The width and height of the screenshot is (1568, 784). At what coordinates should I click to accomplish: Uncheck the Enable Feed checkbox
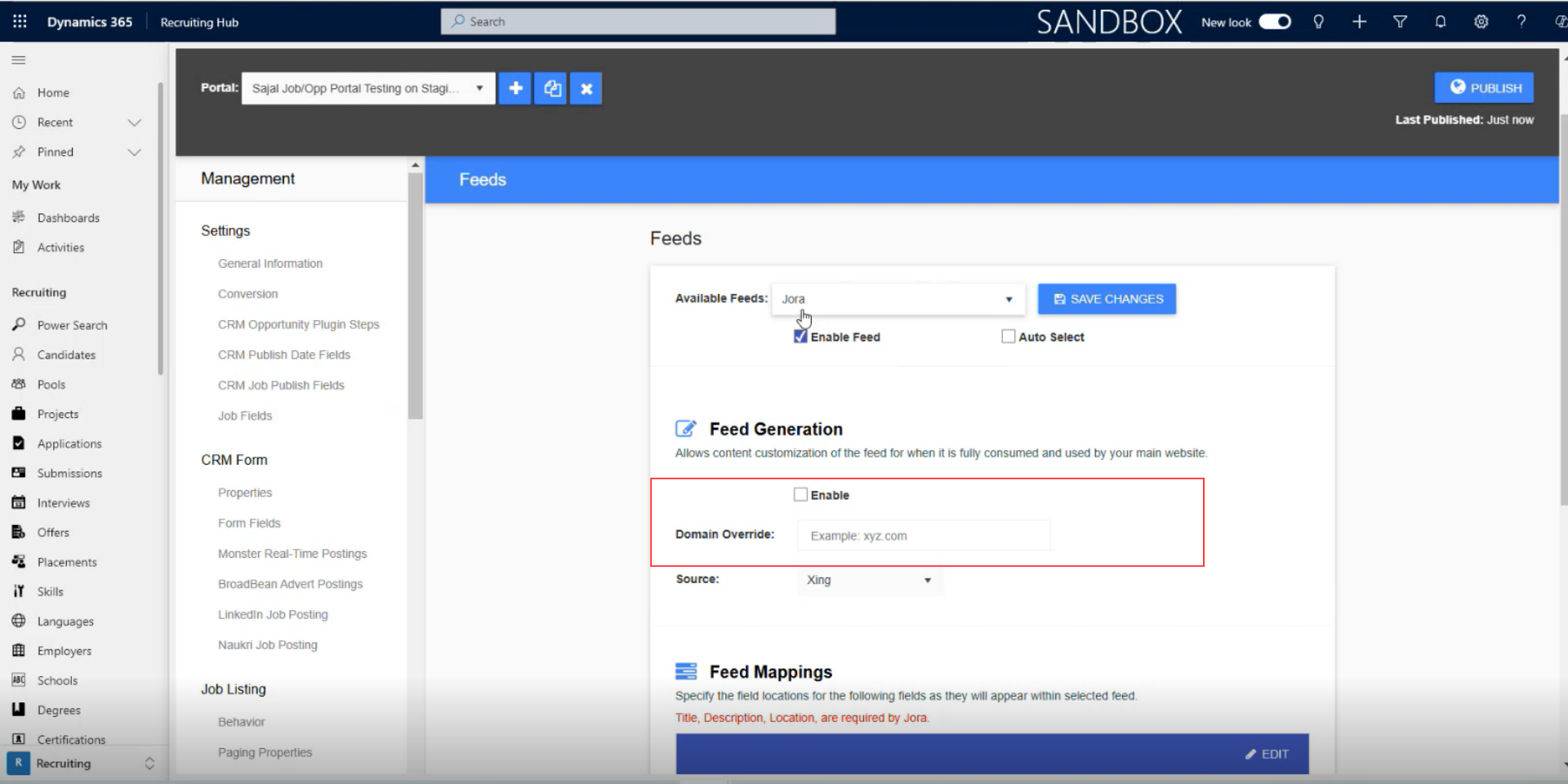(800, 336)
